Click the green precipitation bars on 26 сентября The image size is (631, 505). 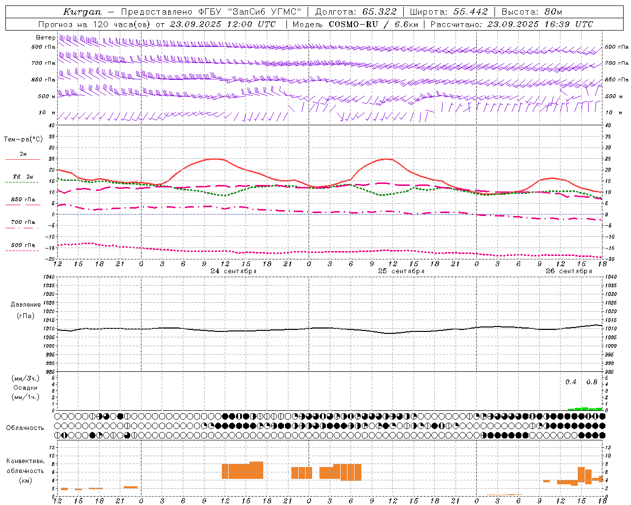click(585, 409)
